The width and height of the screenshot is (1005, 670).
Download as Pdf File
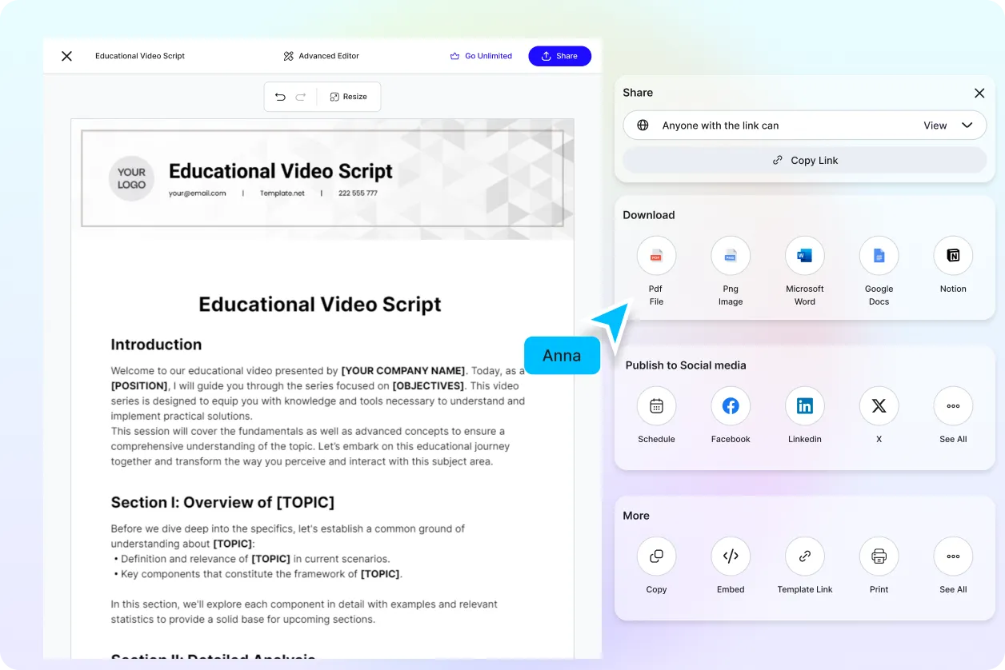[x=656, y=256]
